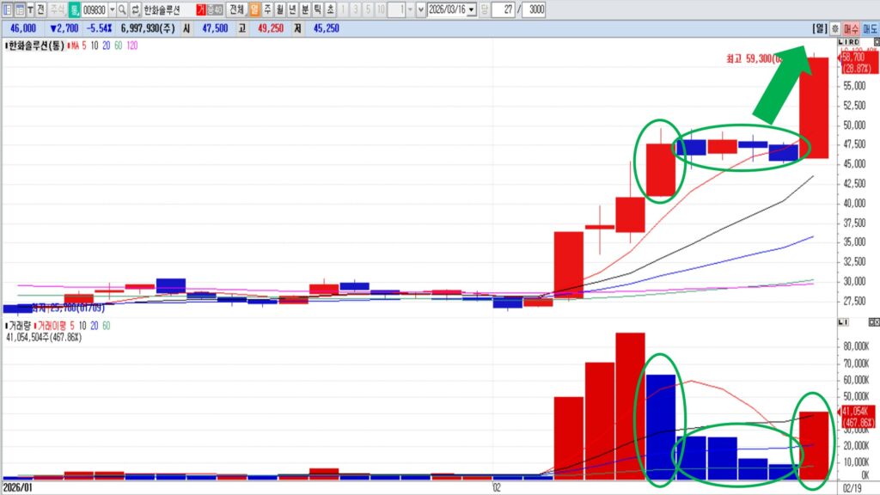Click the magnifier stock search icon
880x495 pixels.
pos(122,9)
